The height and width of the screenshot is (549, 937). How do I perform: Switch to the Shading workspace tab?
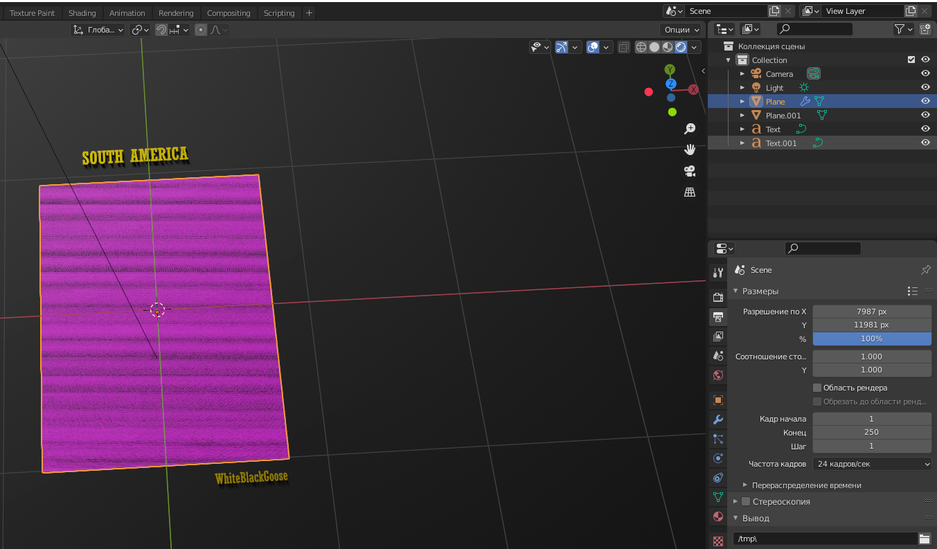click(82, 13)
